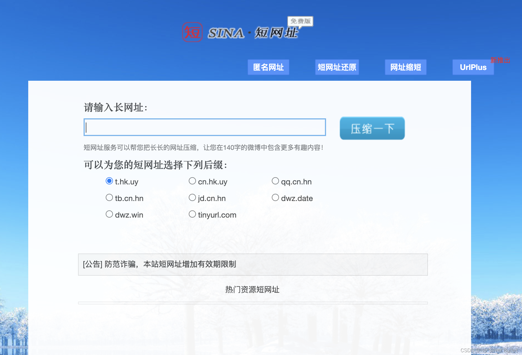Click the 压缩一下 compress button

click(x=372, y=128)
